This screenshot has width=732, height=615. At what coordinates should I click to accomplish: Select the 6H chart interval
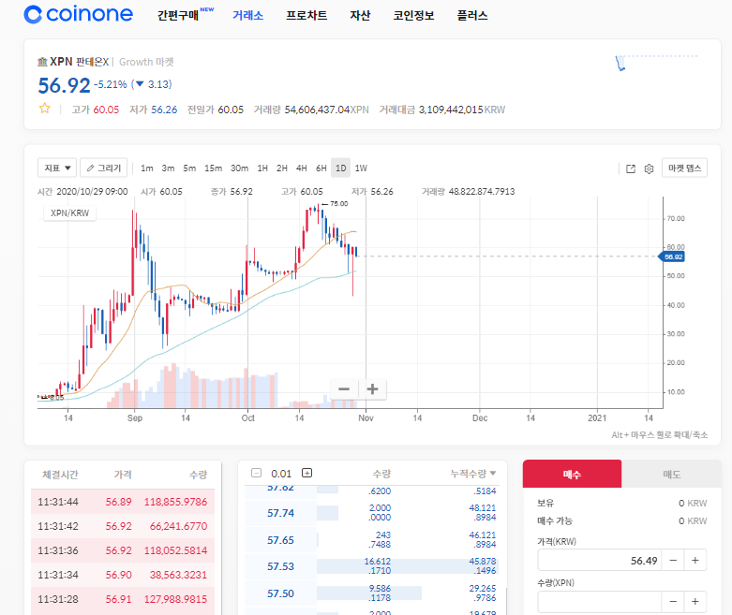321,168
